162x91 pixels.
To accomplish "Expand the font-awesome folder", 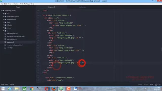I will 3,19.
